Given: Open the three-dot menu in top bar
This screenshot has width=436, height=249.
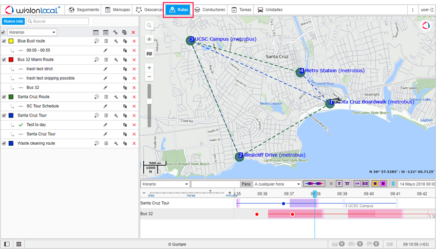Looking at the screenshot, I should coord(412,10).
